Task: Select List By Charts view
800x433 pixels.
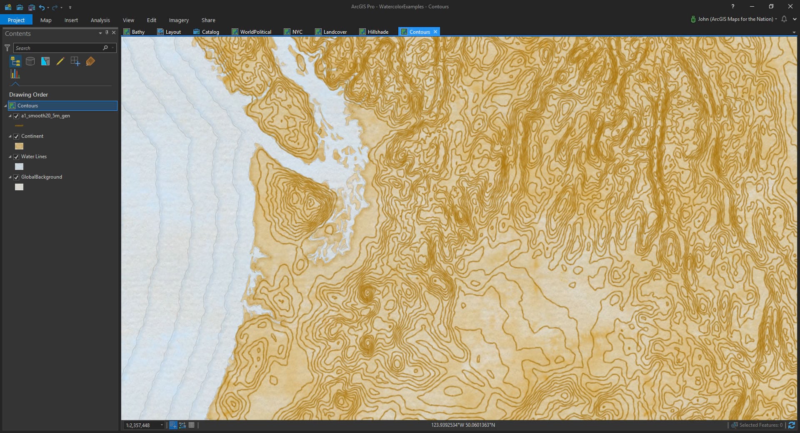Action: tap(15, 74)
